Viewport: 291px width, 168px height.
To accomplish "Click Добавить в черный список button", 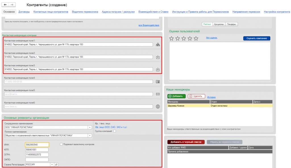I will (186, 142).
